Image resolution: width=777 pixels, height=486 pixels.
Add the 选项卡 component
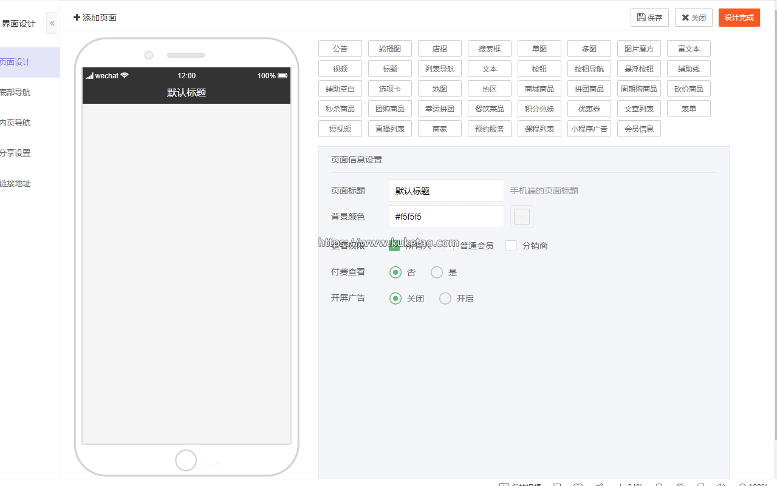390,89
